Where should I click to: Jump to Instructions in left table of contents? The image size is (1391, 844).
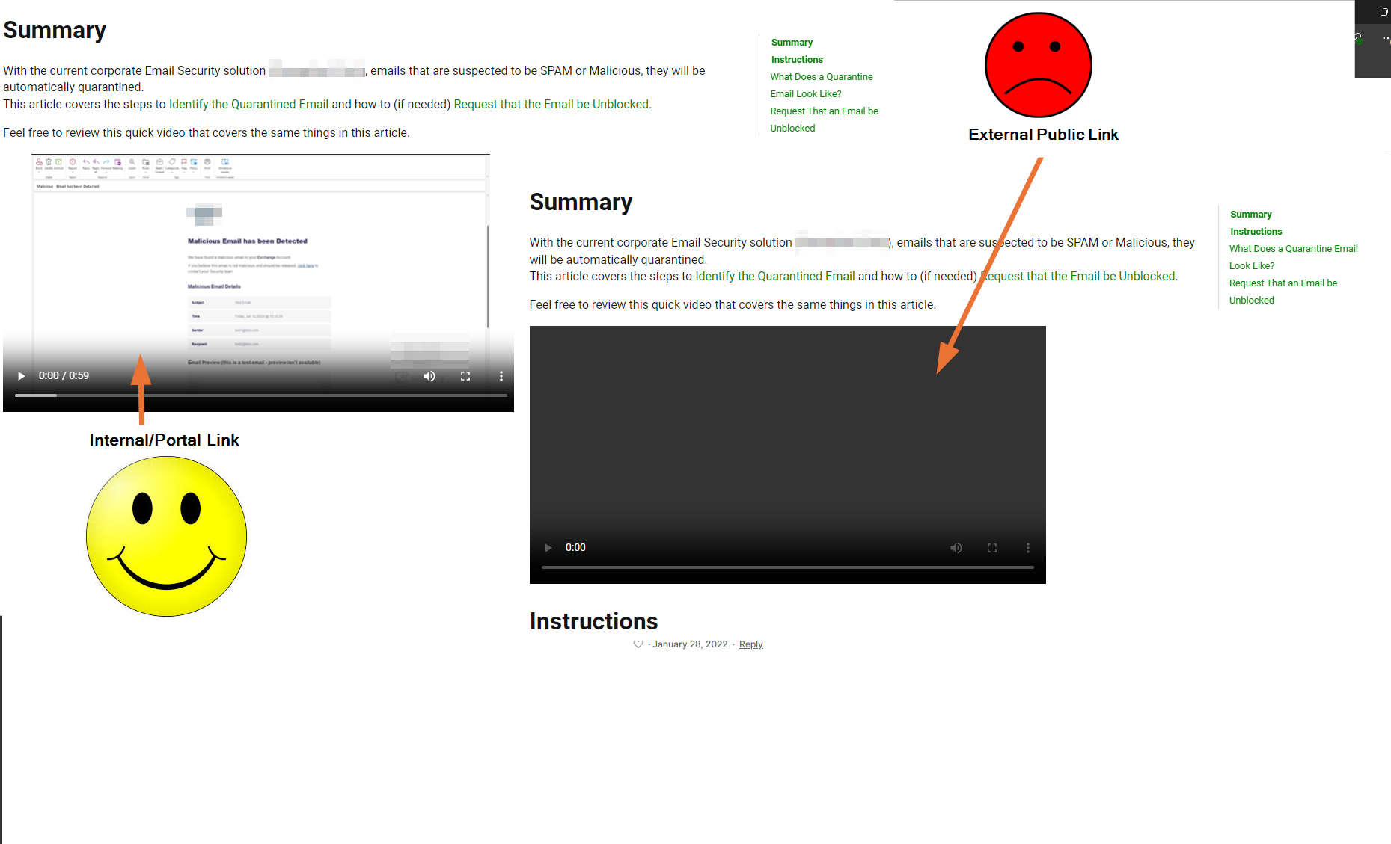tap(797, 60)
